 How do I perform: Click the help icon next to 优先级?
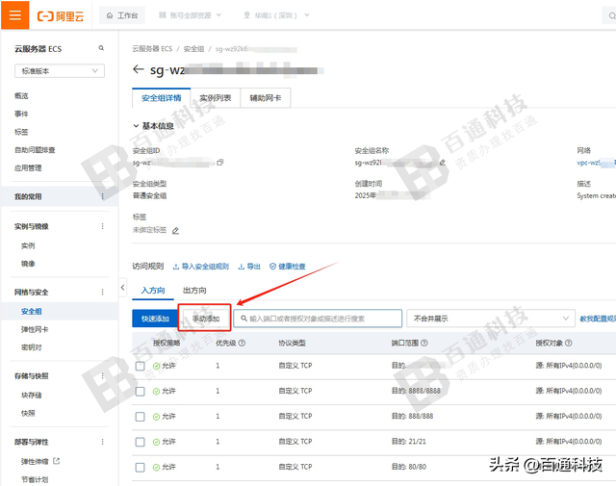click(242, 343)
